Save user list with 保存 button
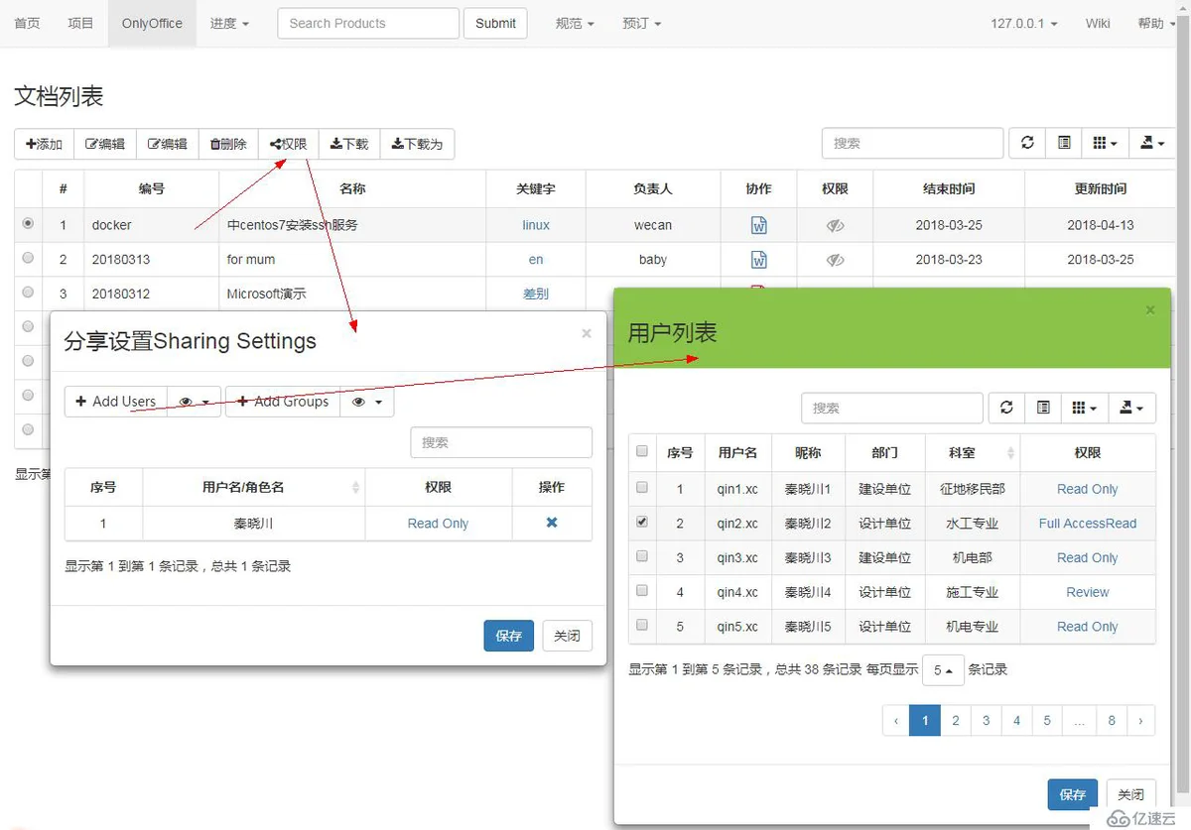The image size is (1191, 830). tap(1073, 794)
